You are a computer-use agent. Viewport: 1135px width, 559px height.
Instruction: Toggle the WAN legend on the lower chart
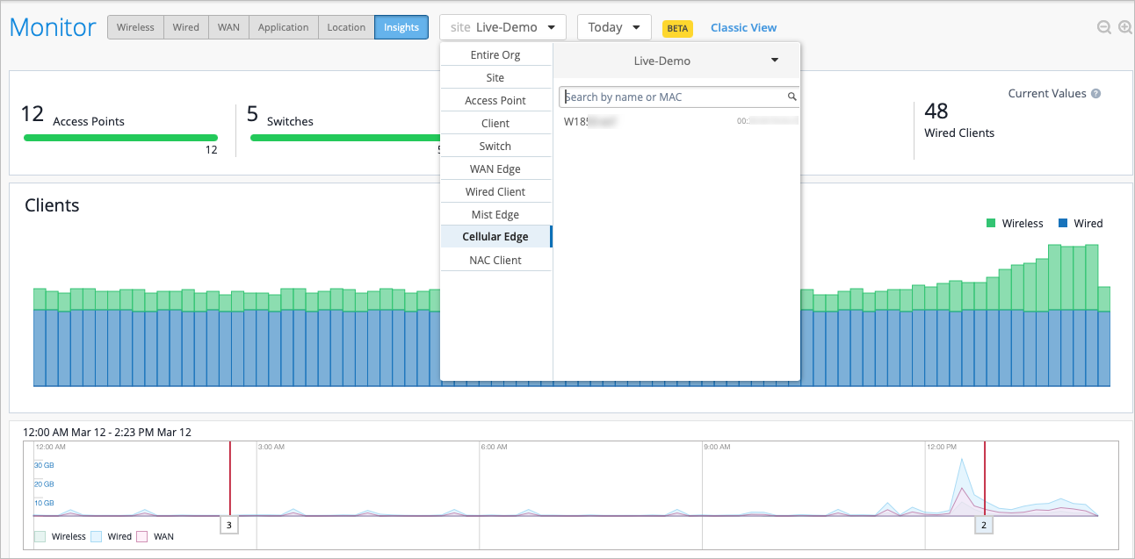tap(163, 536)
